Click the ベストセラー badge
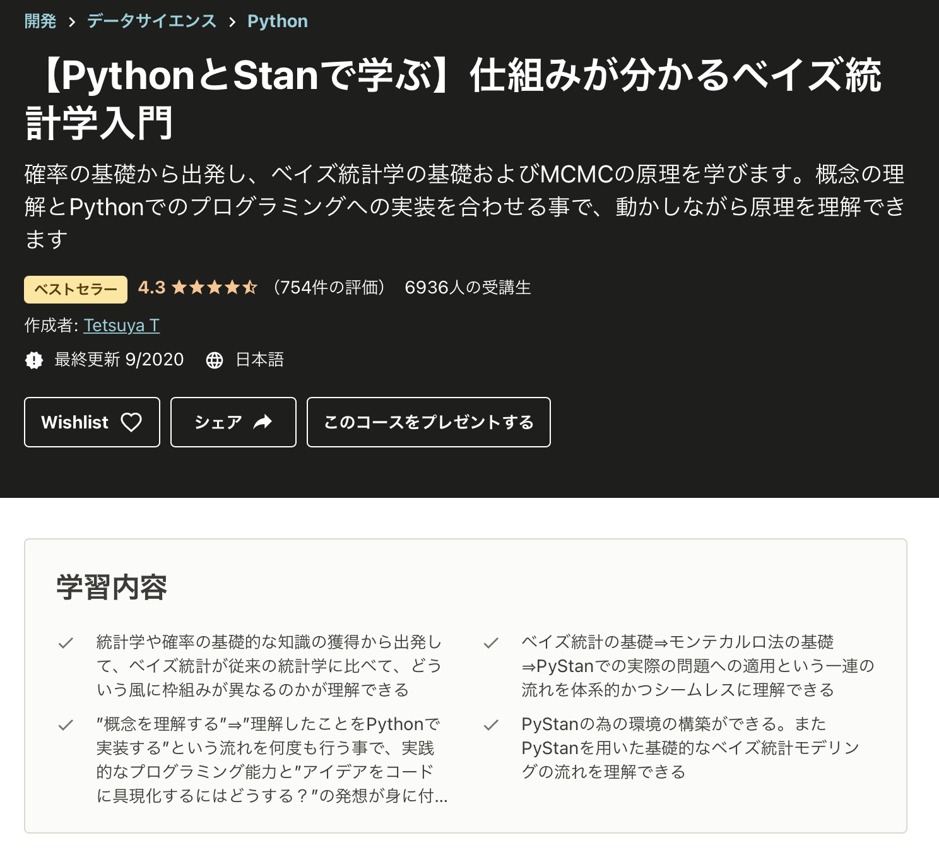Screen dimensions: 939x850 [x=76, y=290]
